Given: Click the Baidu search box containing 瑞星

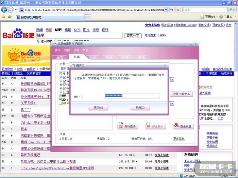Looking at the screenshot, I should pyautogui.click(x=79, y=36).
